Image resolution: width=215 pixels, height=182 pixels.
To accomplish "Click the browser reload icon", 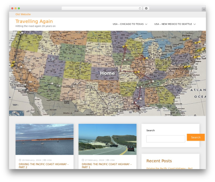I will click(x=140, y=8).
